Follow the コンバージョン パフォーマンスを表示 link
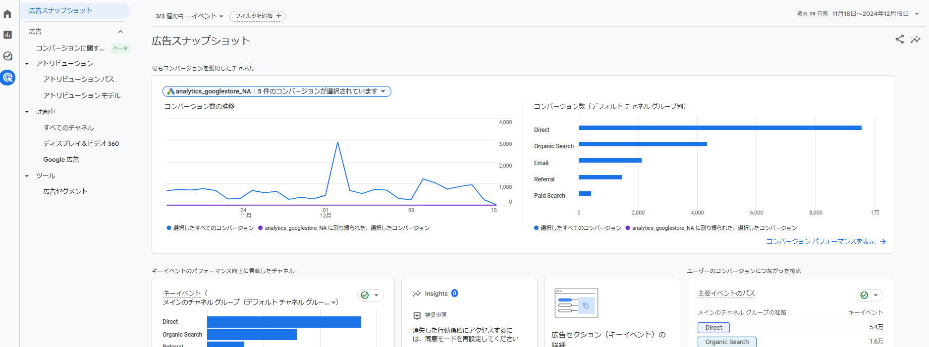 (x=826, y=241)
